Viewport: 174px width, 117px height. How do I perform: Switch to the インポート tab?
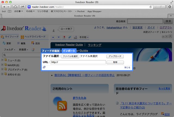tap(69, 51)
